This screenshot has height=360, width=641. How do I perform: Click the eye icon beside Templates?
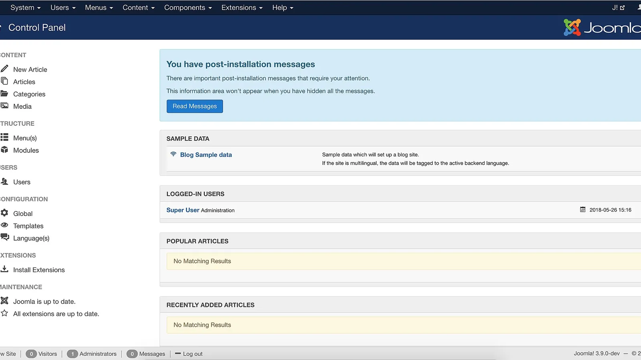4,225
